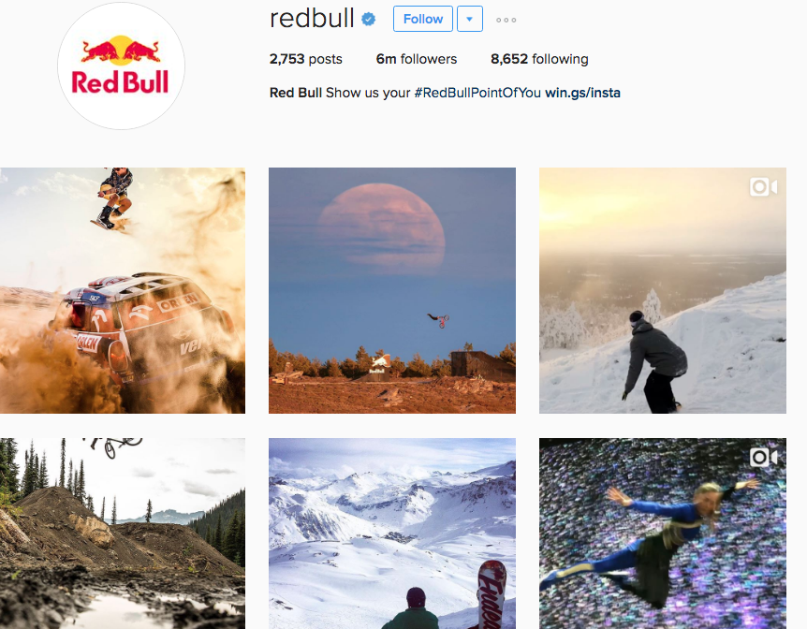
Task: View the 8,652 following list
Action: 539,59
